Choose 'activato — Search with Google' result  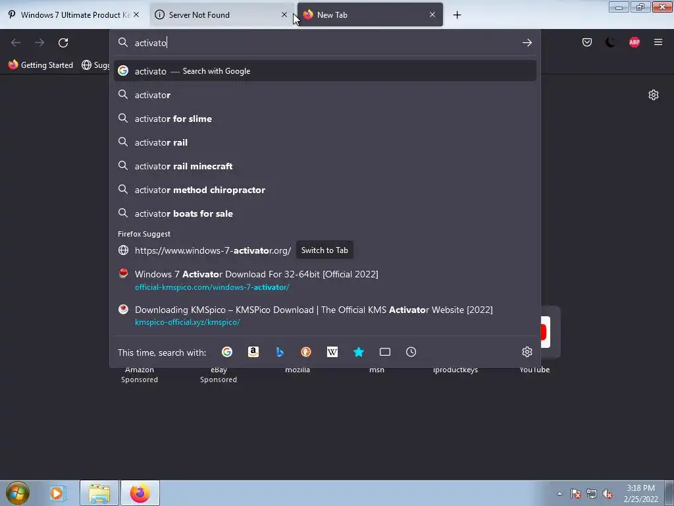coord(325,71)
